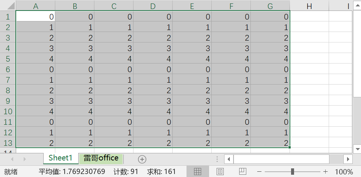Viewport: 361px width, 177px height.
Task: Go to next sheet tab arrow
Action: [x=25, y=159]
